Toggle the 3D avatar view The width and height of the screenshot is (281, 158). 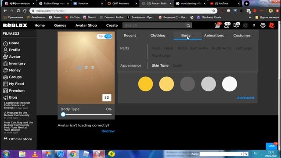tap(107, 97)
